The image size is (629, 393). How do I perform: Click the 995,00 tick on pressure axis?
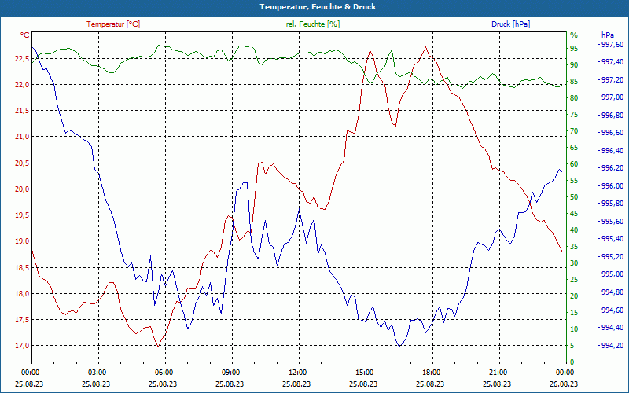tap(612, 274)
